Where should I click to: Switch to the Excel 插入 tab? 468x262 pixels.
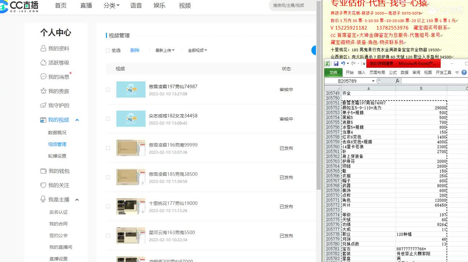pyautogui.click(x=361, y=73)
